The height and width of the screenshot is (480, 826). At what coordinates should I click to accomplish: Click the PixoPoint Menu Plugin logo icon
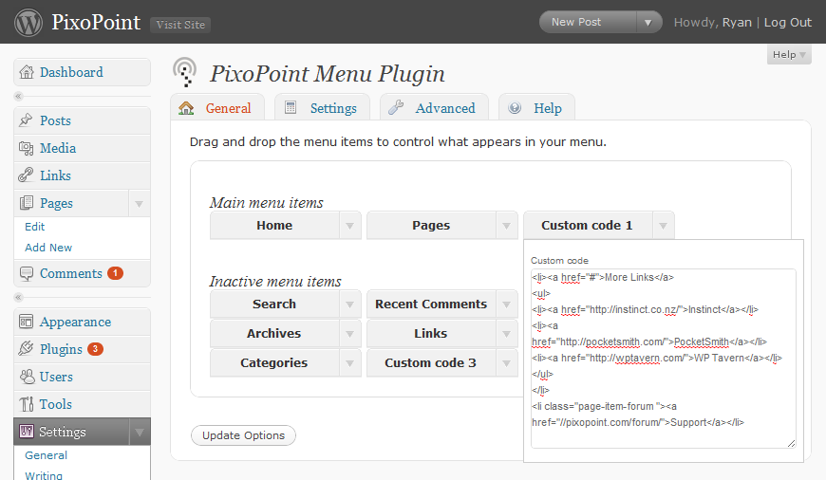point(185,72)
